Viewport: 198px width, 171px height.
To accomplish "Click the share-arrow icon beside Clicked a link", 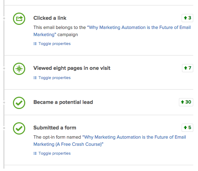I will click(19, 19).
